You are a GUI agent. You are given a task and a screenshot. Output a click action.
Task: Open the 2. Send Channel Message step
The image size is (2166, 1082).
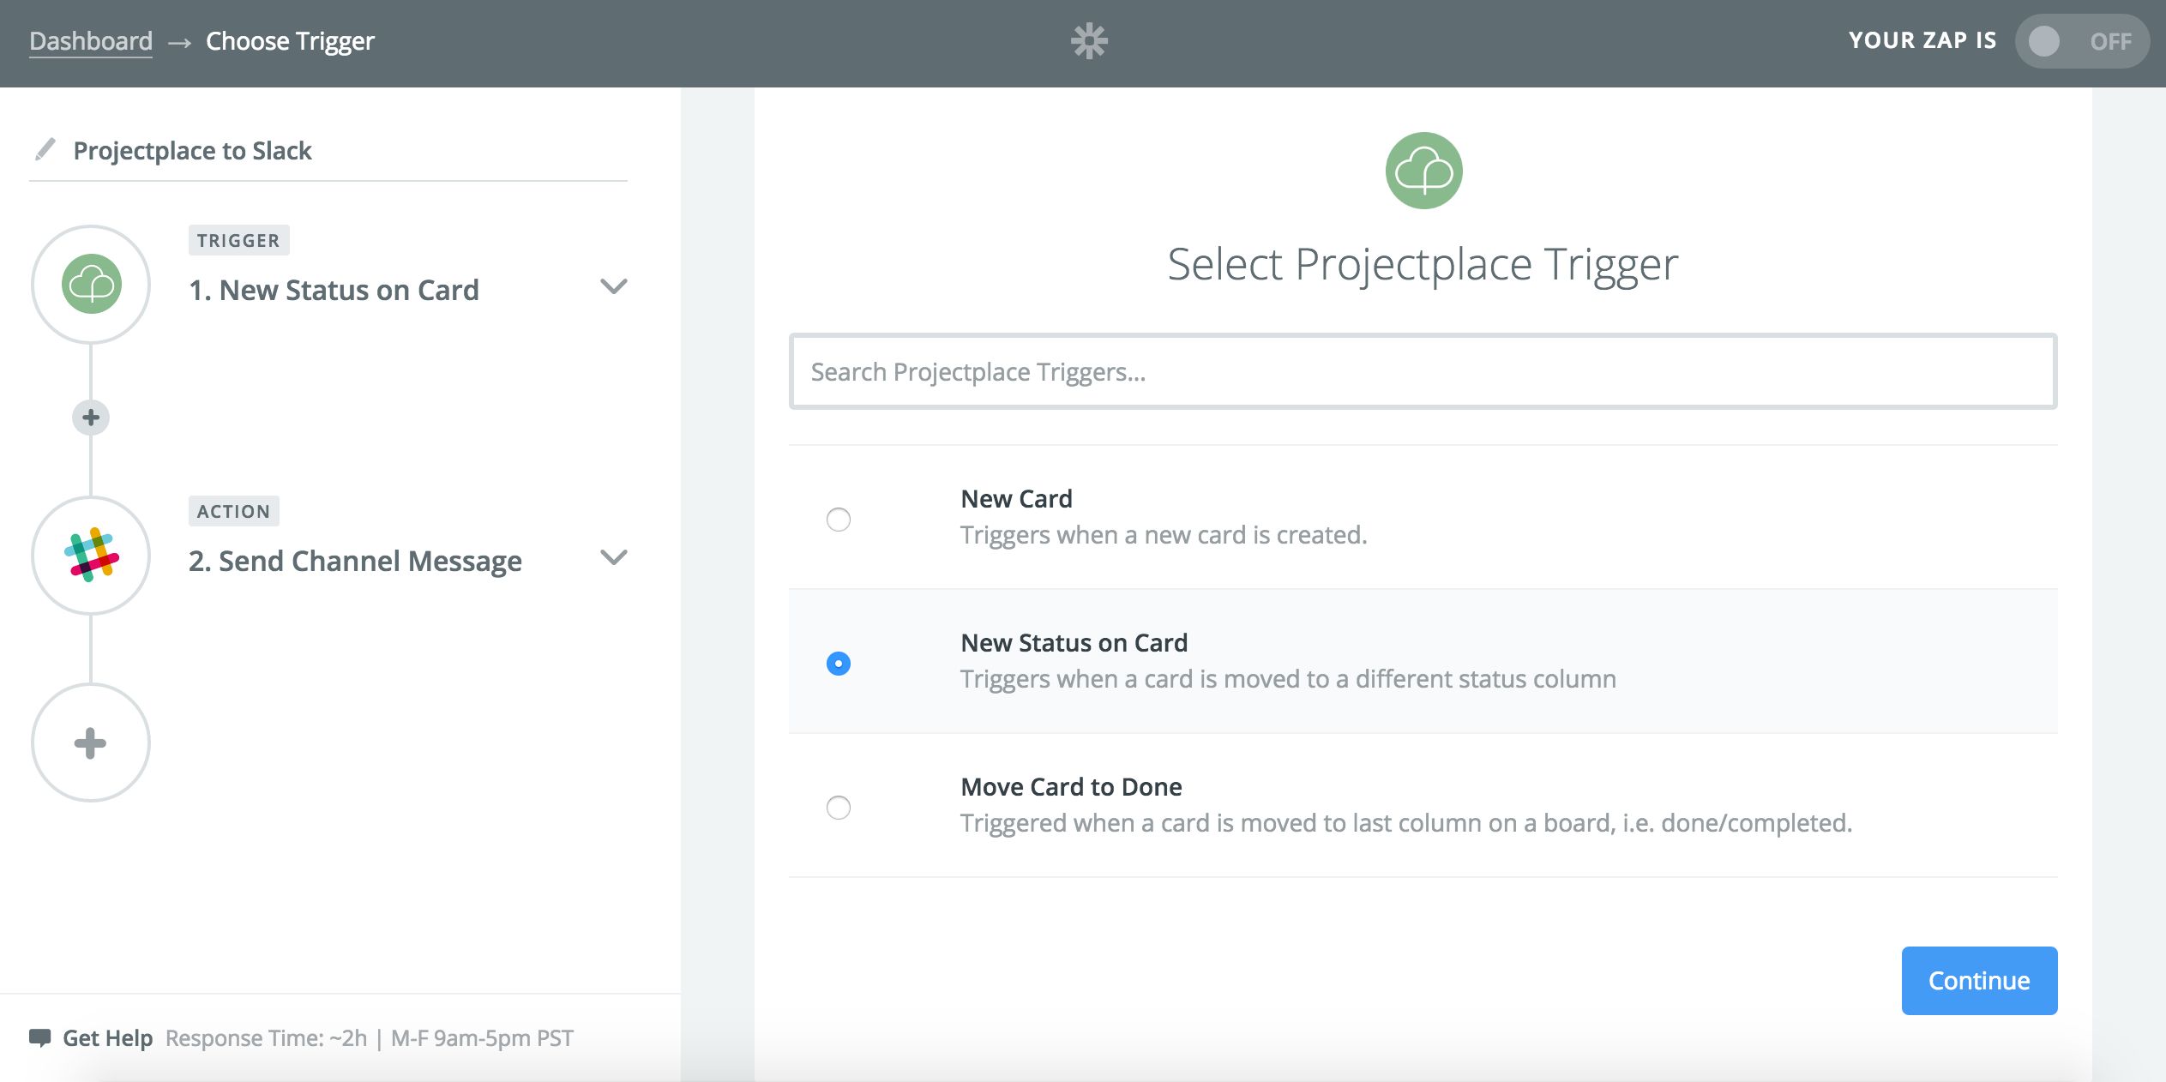355,561
